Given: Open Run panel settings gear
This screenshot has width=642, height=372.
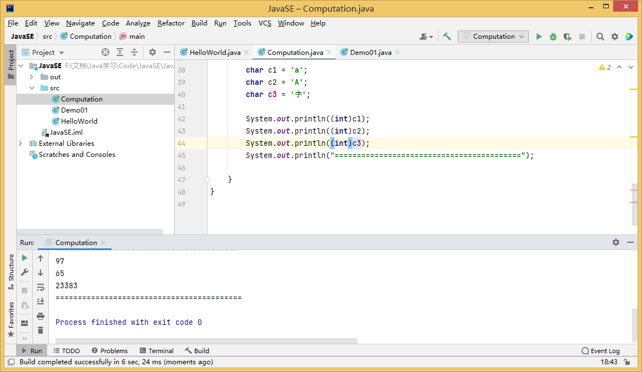Looking at the screenshot, I should coord(616,242).
